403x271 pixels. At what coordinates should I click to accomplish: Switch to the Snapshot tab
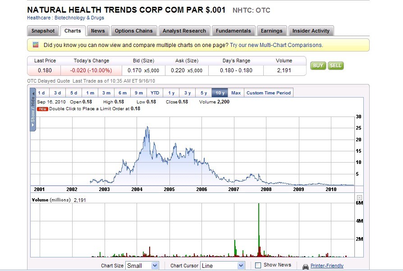pos(43,31)
